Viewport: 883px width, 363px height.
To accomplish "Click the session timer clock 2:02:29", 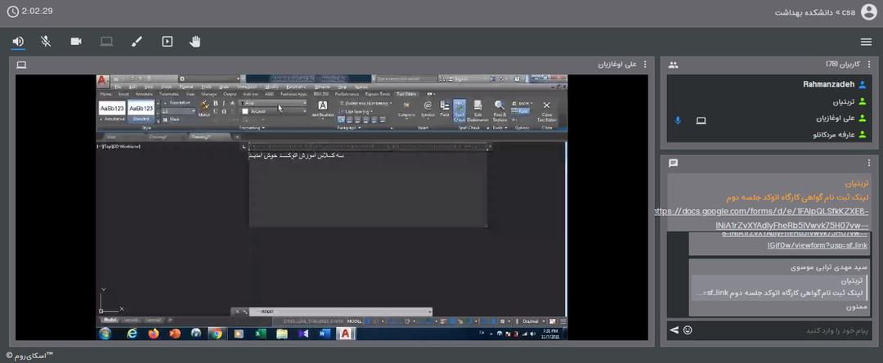I will pos(30,11).
